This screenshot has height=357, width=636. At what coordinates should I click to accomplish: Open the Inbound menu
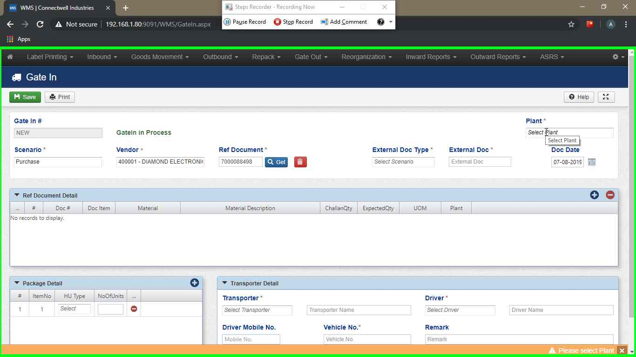pos(101,57)
